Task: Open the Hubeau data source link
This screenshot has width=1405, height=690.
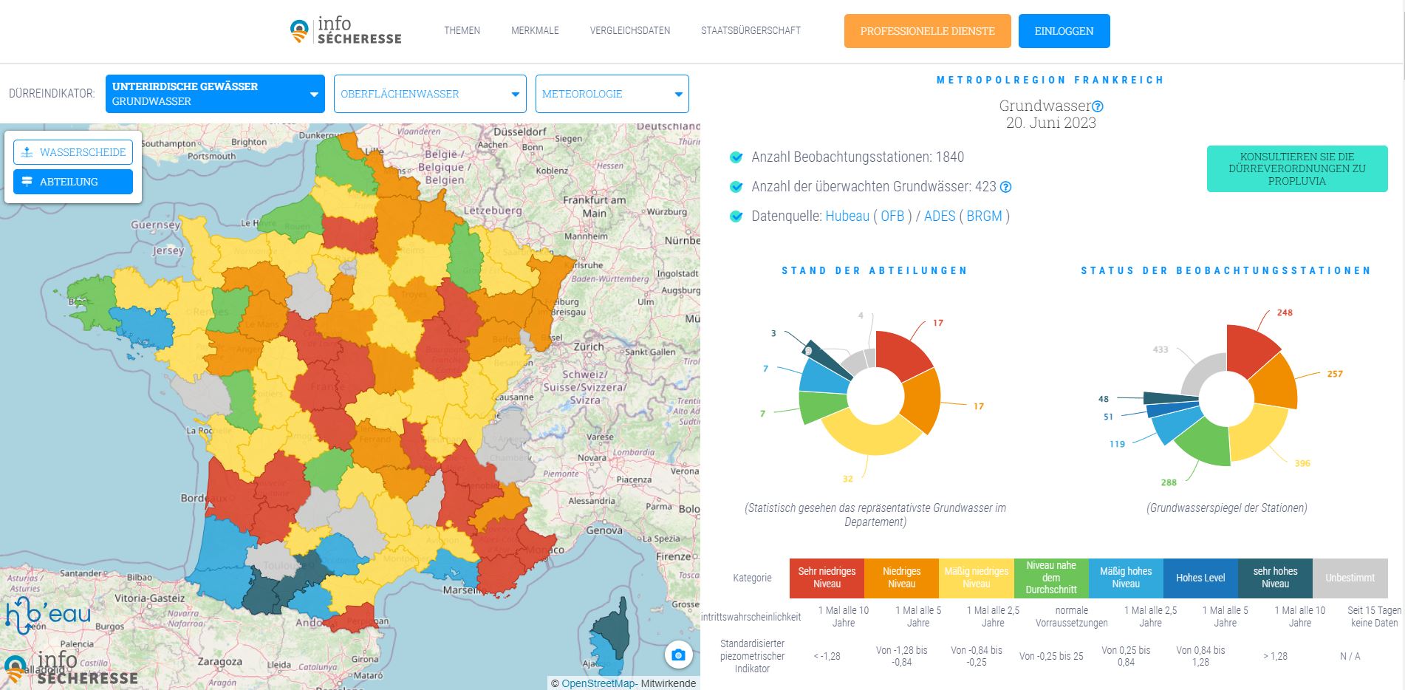Action: pyautogui.click(x=847, y=216)
